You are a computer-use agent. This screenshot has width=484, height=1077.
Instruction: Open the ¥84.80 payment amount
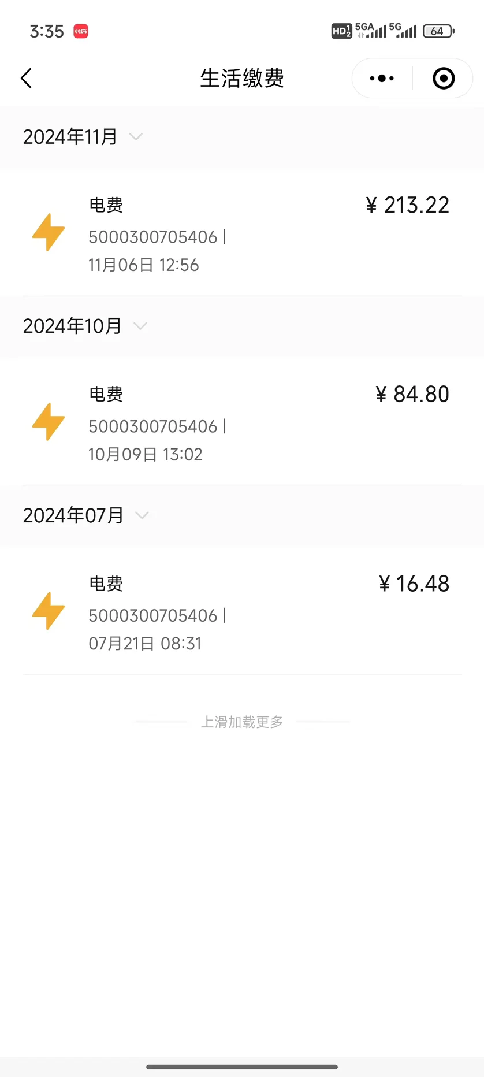click(x=412, y=395)
